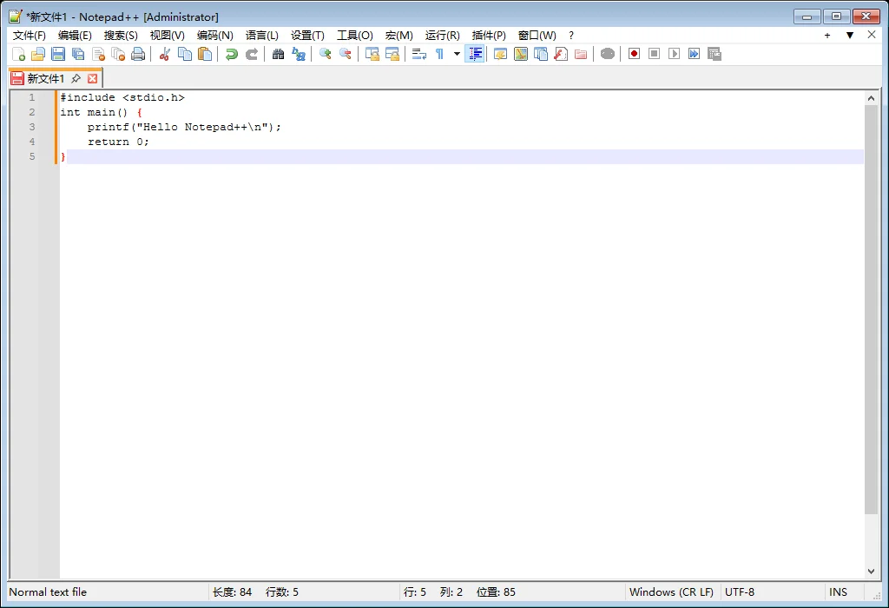Click the 'Windows (CR LF)' status bar entry
889x608 pixels.
click(x=671, y=592)
